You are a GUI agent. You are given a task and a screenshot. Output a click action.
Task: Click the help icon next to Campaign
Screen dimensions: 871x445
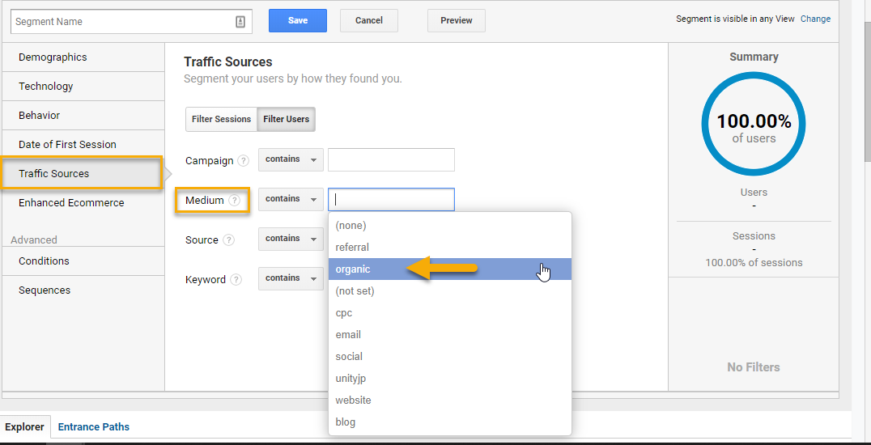pos(243,161)
